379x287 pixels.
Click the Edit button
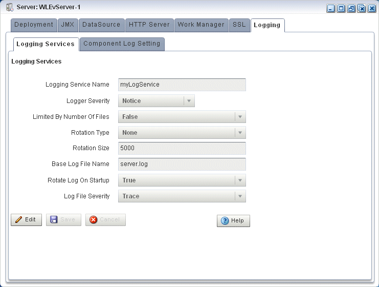(x=27, y=220)
